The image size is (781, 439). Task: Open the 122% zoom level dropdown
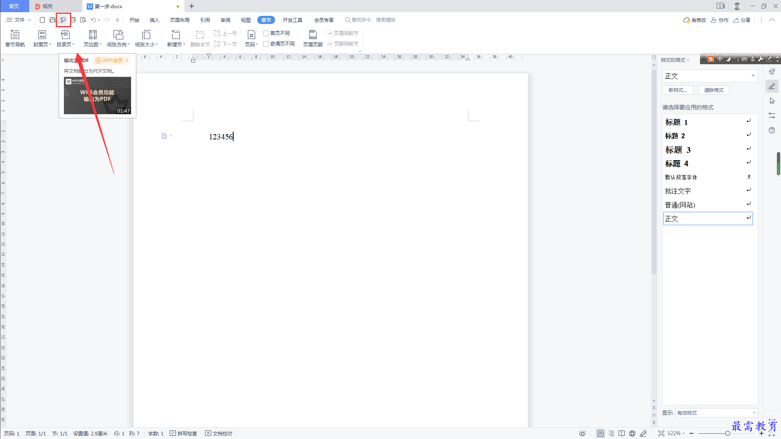point(676,433)
